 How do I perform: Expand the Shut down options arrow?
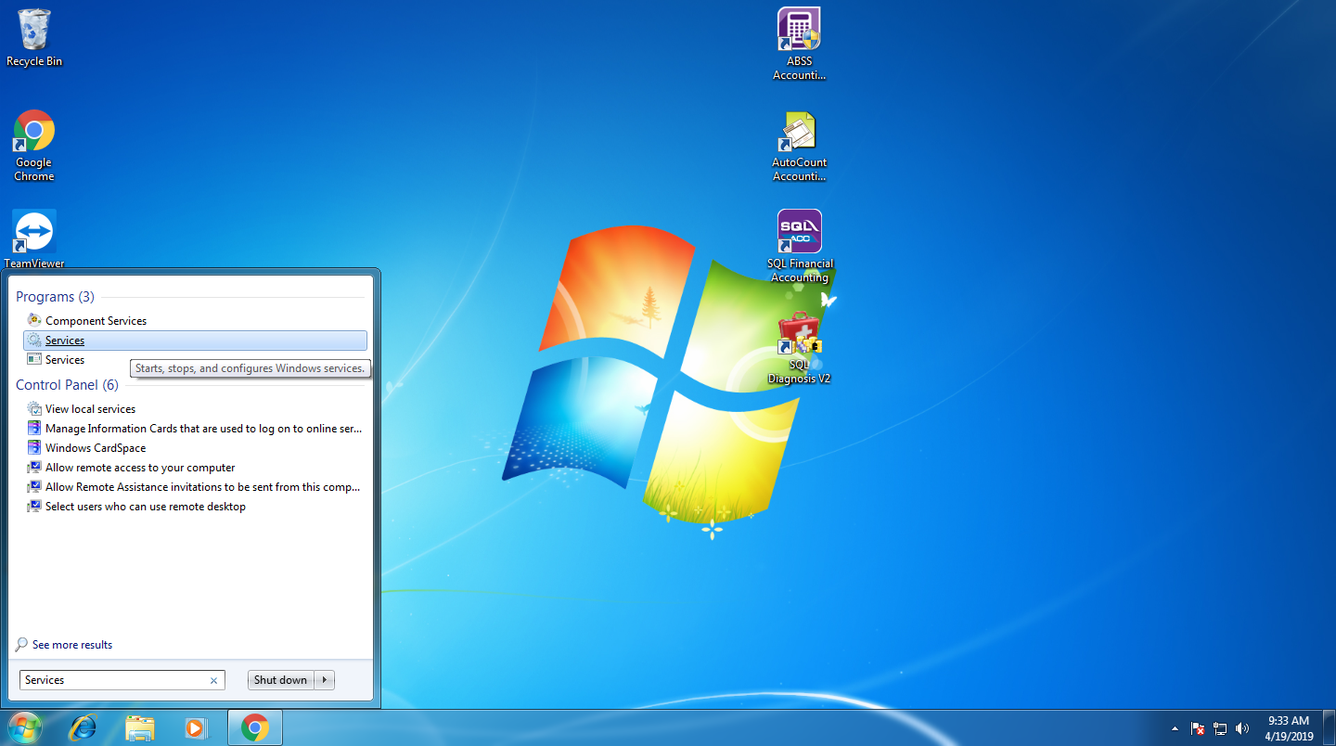tap(324, 680)
